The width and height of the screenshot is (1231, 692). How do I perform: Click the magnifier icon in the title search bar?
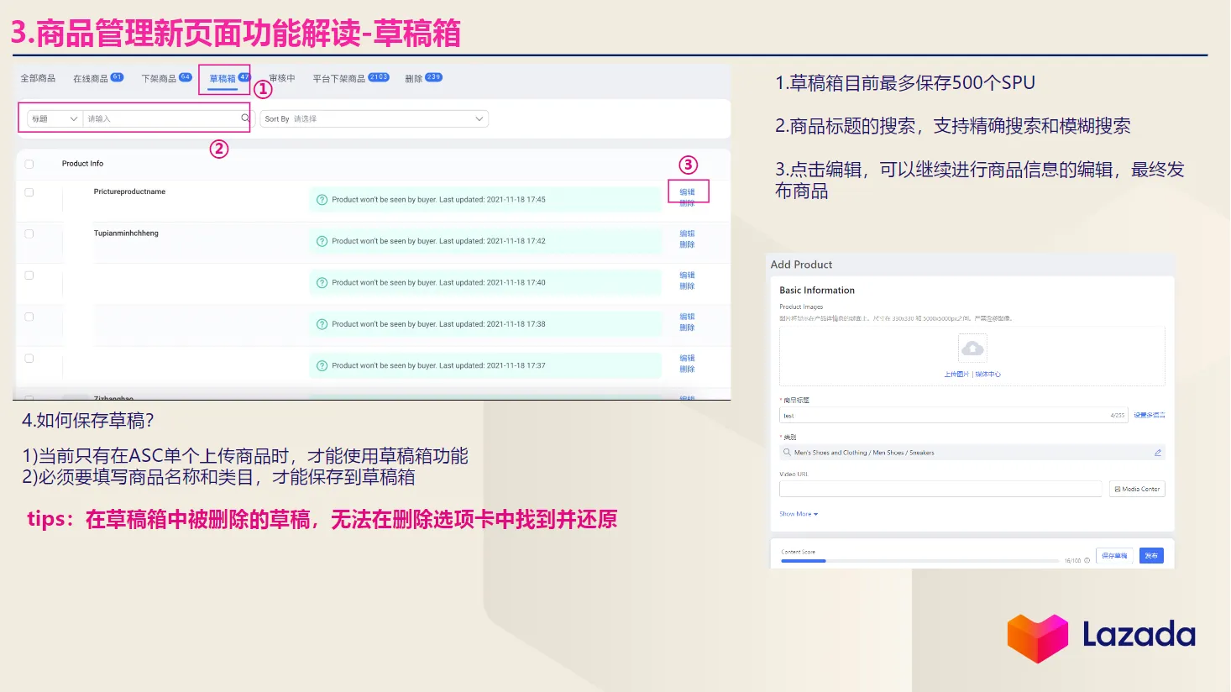point(244,118)
